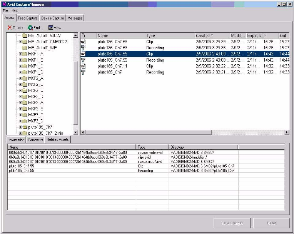Select MXF2_D in the folder tree
Image resolution: width=294 pixels, height=234 pixels.
(x=36, y=97)
